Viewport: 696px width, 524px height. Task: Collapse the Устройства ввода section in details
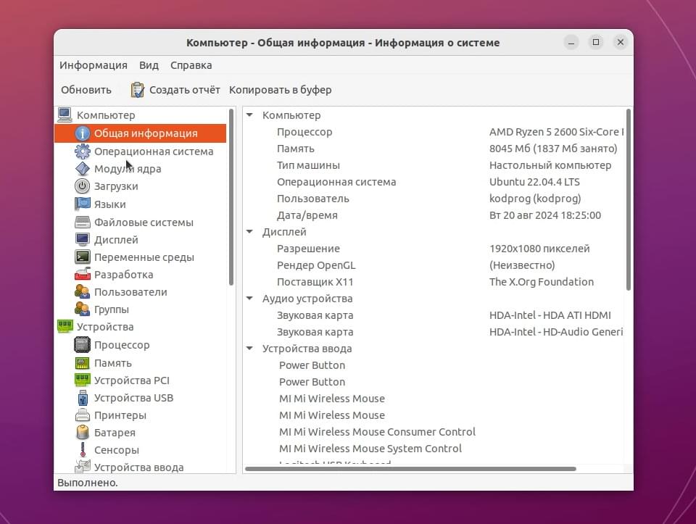coord(250,349)
